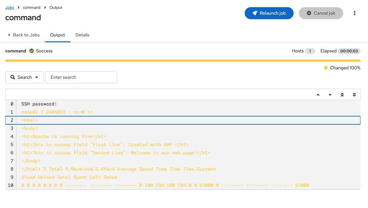Viewport: 368px width, 208px height.
Task: Click the 'Changed 100%' legend label
Action: coord(345,68)
